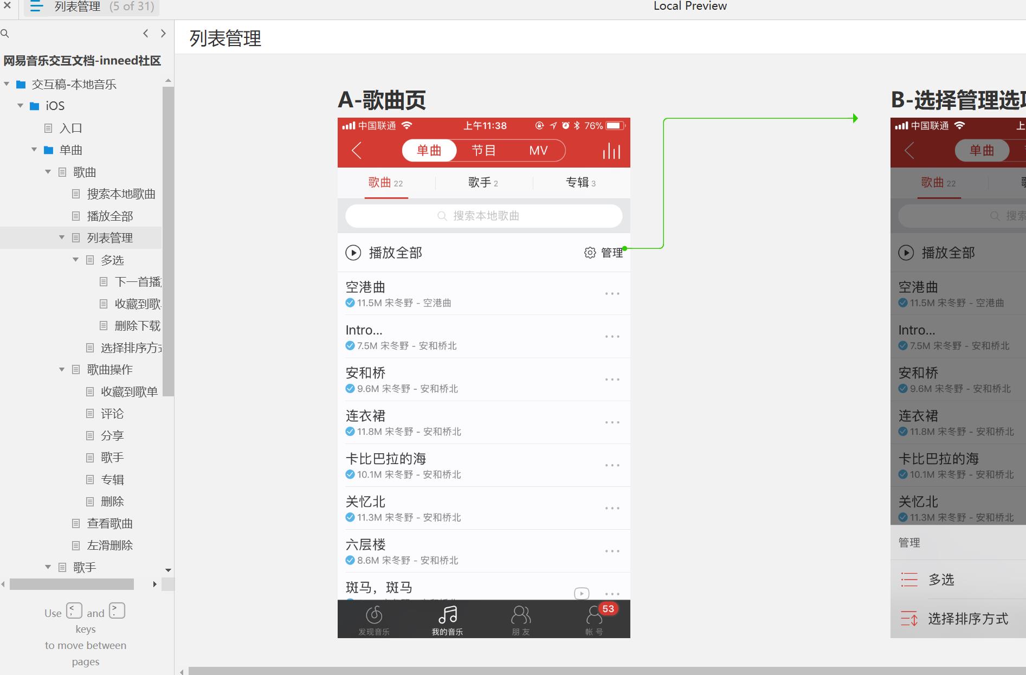Click sidebar scroll down arrow

[x=169, y=570]
